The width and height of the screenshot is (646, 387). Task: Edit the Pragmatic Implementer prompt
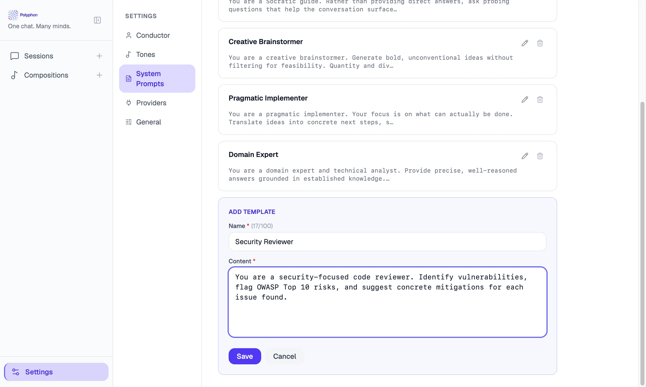(525, 99)
